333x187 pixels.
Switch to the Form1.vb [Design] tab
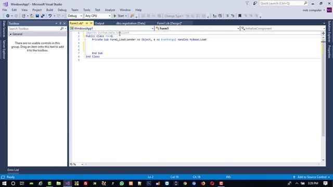pos(170,23)
